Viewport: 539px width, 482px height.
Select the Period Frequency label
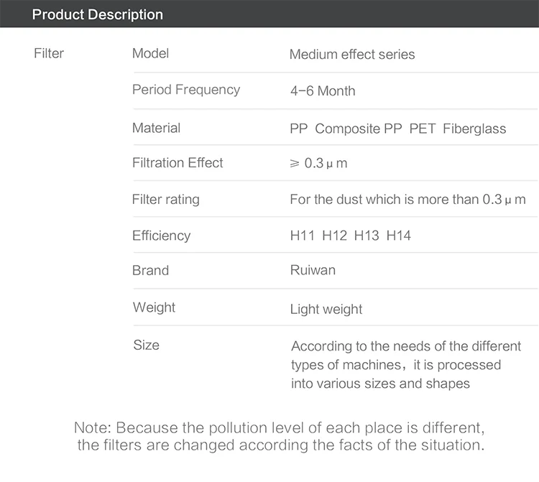pos(186,90)
